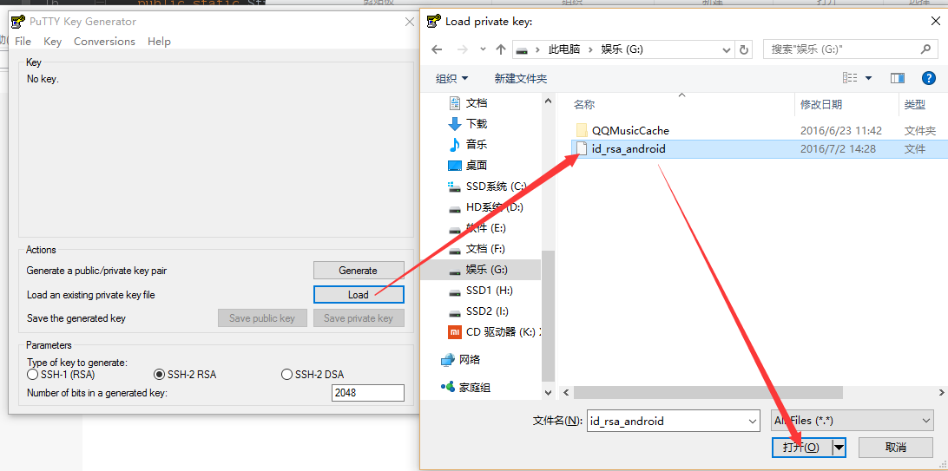Expand the file name combo dropdown
This screenshot has height=471, width=948.
(x=753, y=421)
